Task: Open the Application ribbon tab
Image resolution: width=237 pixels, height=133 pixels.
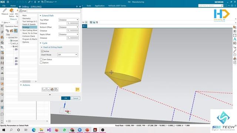Action: [100, 6]
